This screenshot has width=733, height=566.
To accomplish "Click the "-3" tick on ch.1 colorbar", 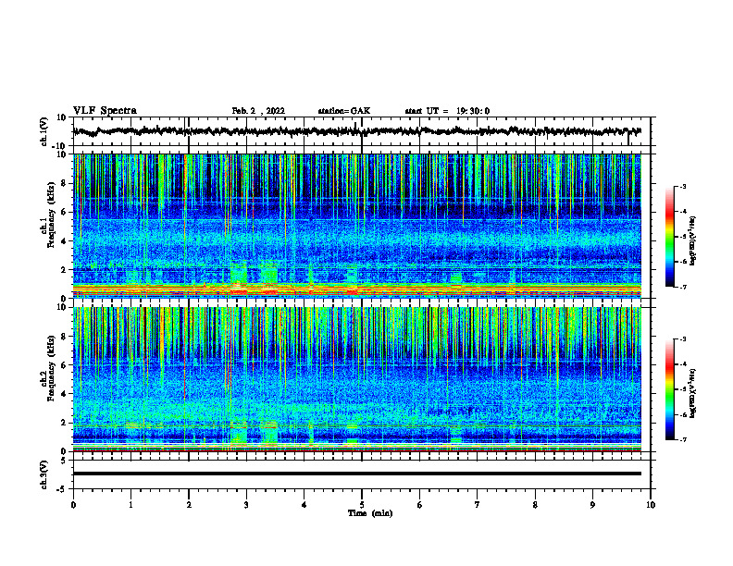I will tap(682, 186).
